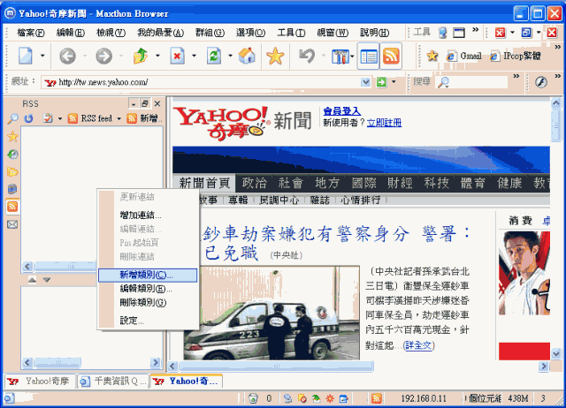Viewport: 566px width, 408px height.
Task: Float the RSS panel with the restore icon
Action: coord(145,104)
